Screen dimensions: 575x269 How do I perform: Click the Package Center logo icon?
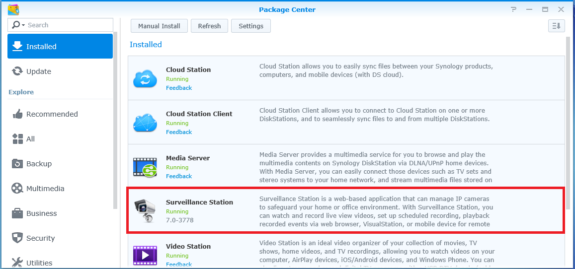13,10
